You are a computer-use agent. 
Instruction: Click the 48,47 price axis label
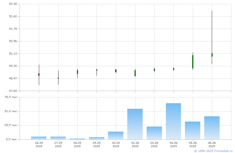pyautogui.click(x=13, y=78)
